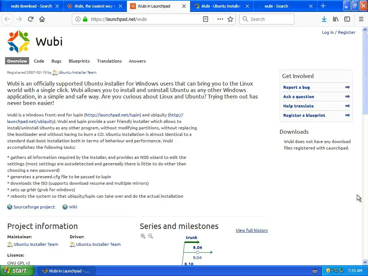The width and height of the screenshot is (368, 276).
Task: Click the Ask a question arrow icon
Action: coord(348,96)
